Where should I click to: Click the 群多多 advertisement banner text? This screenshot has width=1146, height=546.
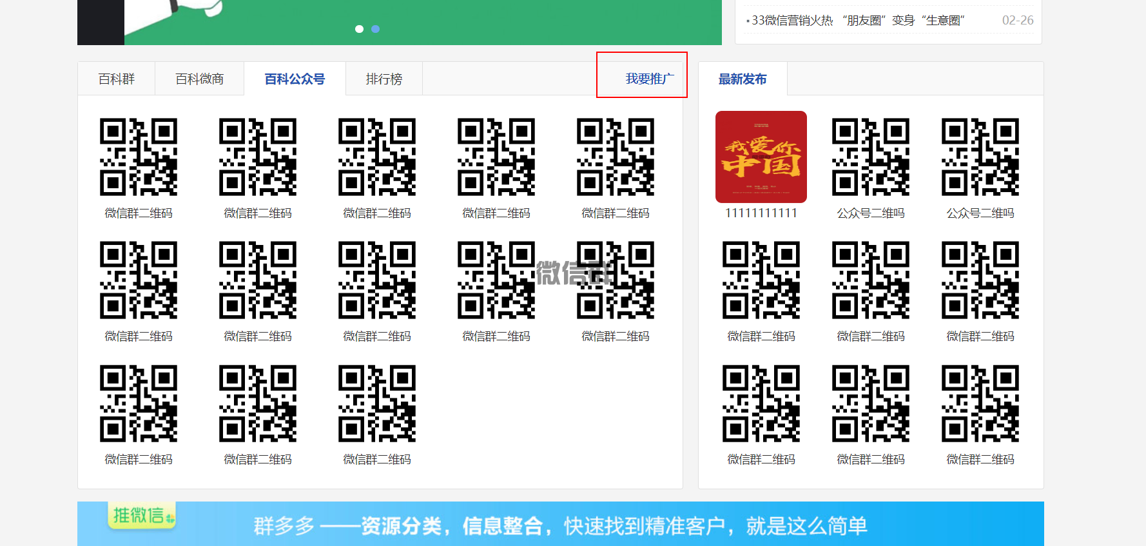[559, 526]
